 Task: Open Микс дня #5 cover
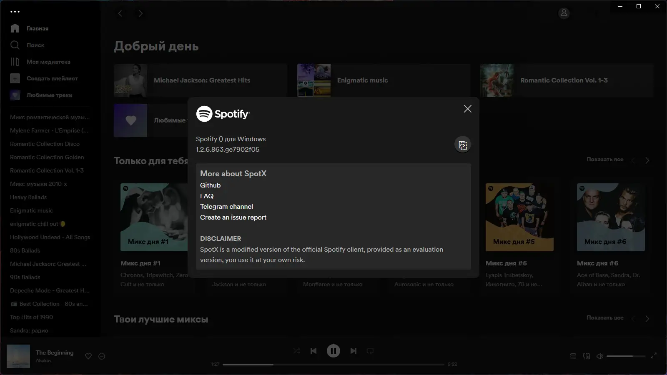519,217
